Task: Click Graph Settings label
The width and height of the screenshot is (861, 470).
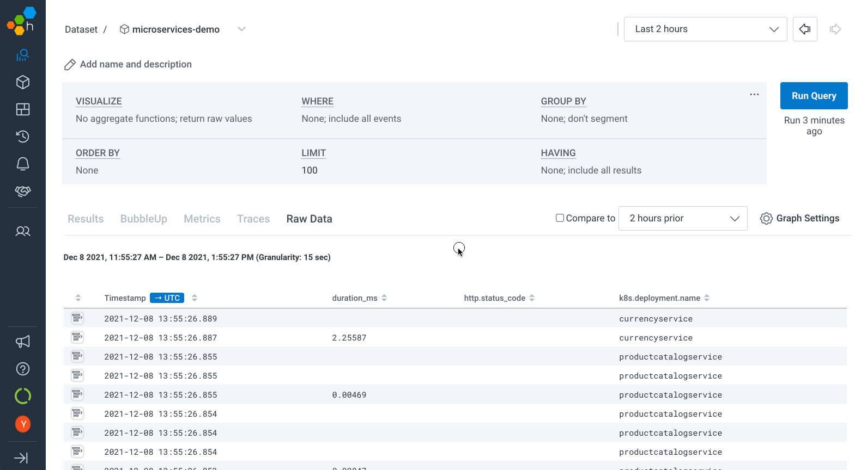Action: 808,218
